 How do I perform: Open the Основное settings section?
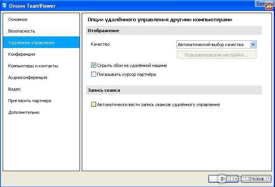[x=41, y=19]
